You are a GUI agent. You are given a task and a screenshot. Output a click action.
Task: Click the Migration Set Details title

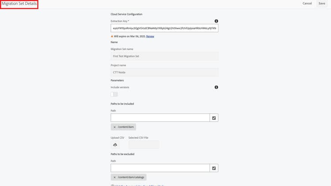click(19, 4)
